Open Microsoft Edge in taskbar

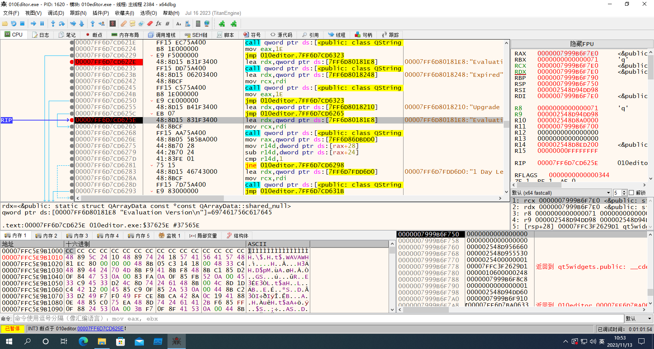point(83,341)
